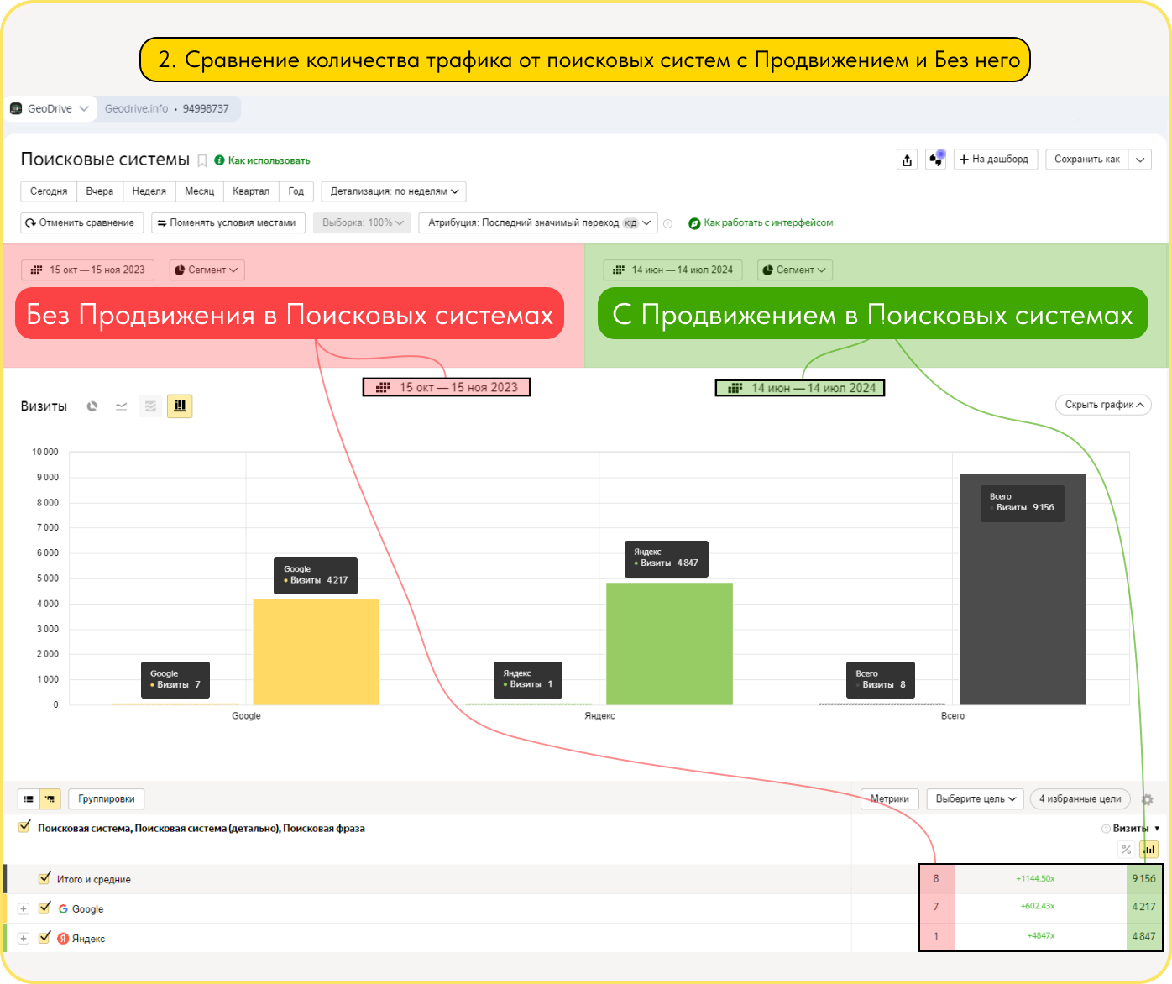The height and width of the screenshot is (984, 1172).
Task: Click the tall dark Всего bar
Action: [1023, 589]
